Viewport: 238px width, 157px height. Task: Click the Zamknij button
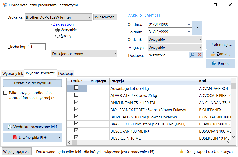pos(221,54)
